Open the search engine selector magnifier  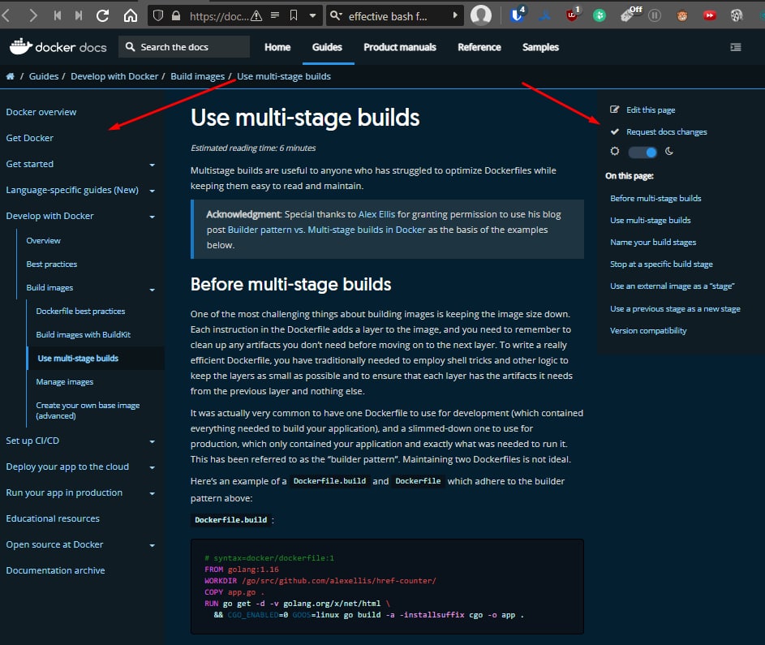pyautogui.click(x=336, y=15)
